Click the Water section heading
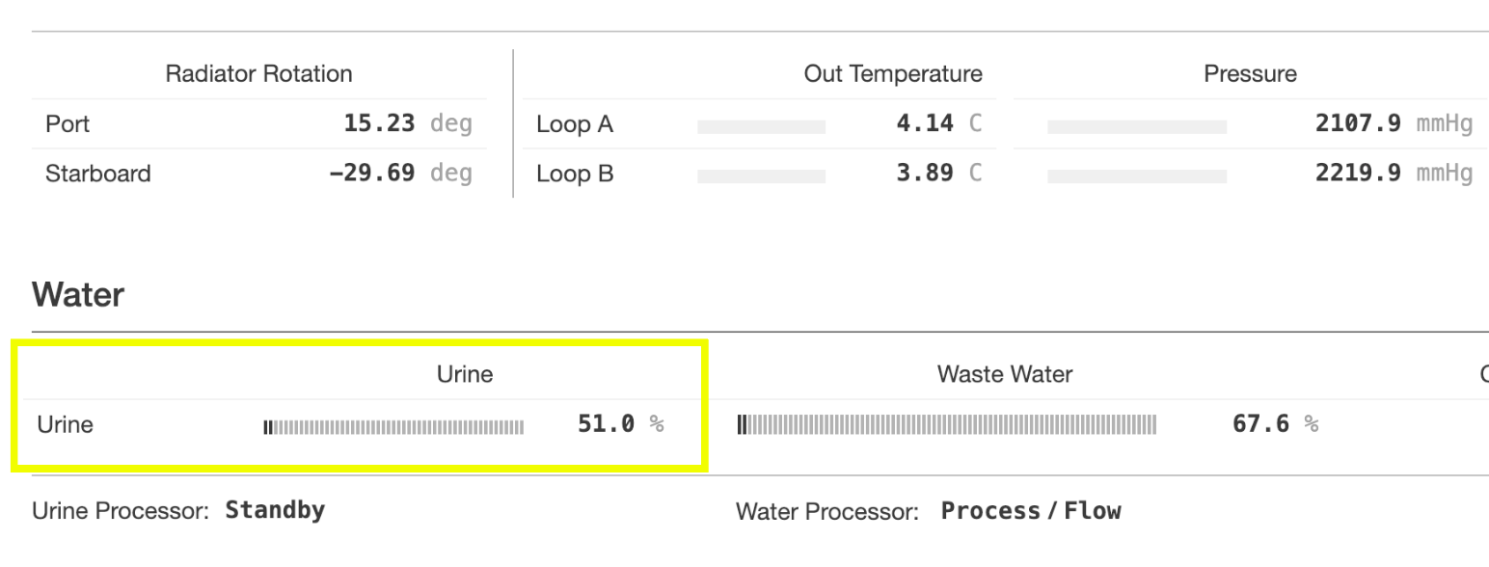The height and width of the screenshot is (567, 1489). [78, 295]
